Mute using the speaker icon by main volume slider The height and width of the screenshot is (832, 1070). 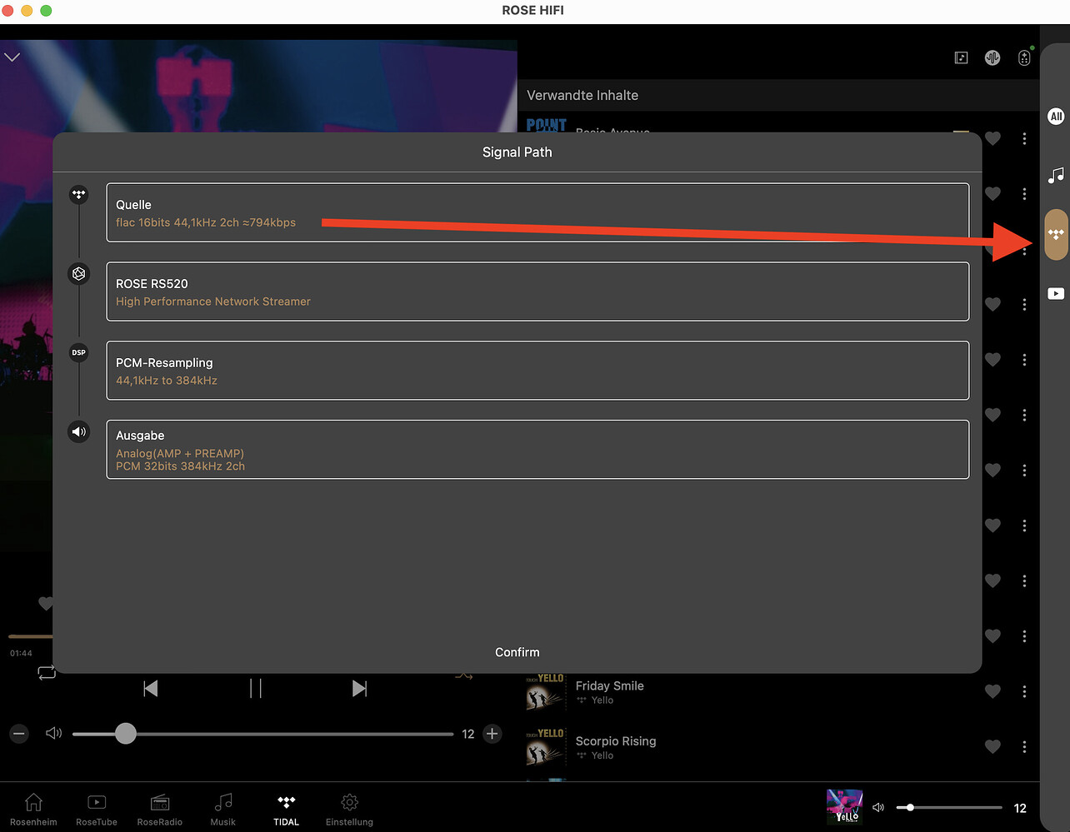click(54, 733)
